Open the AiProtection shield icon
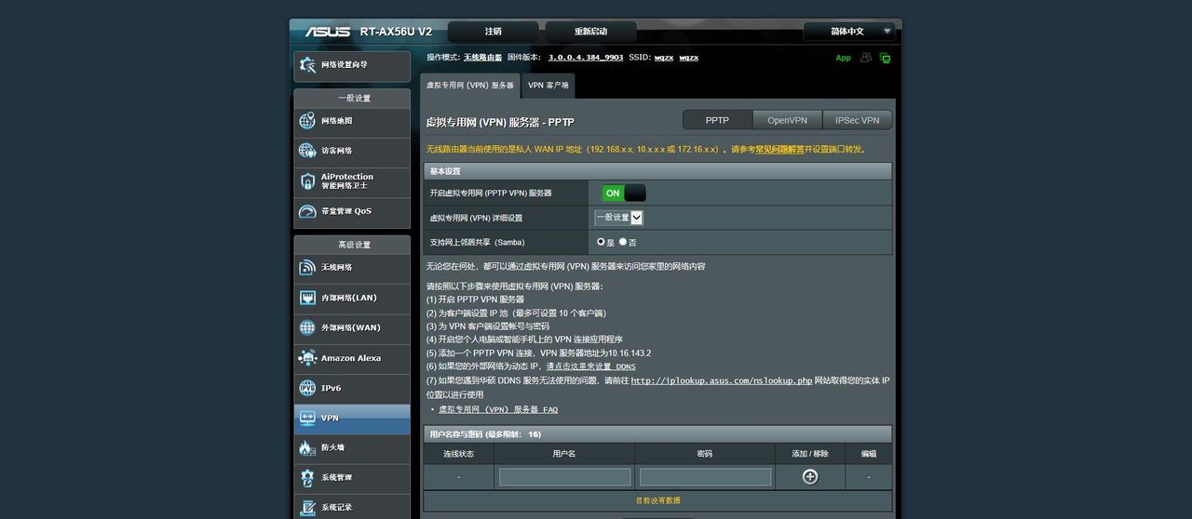Viewport: 1192px width, 519px height. click(307, 180)
